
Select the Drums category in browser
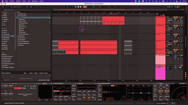tap(5, 32)
